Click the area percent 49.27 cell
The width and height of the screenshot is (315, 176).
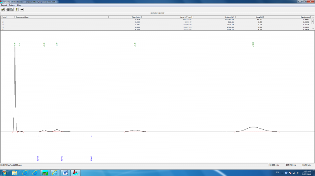tap(259, 19)
